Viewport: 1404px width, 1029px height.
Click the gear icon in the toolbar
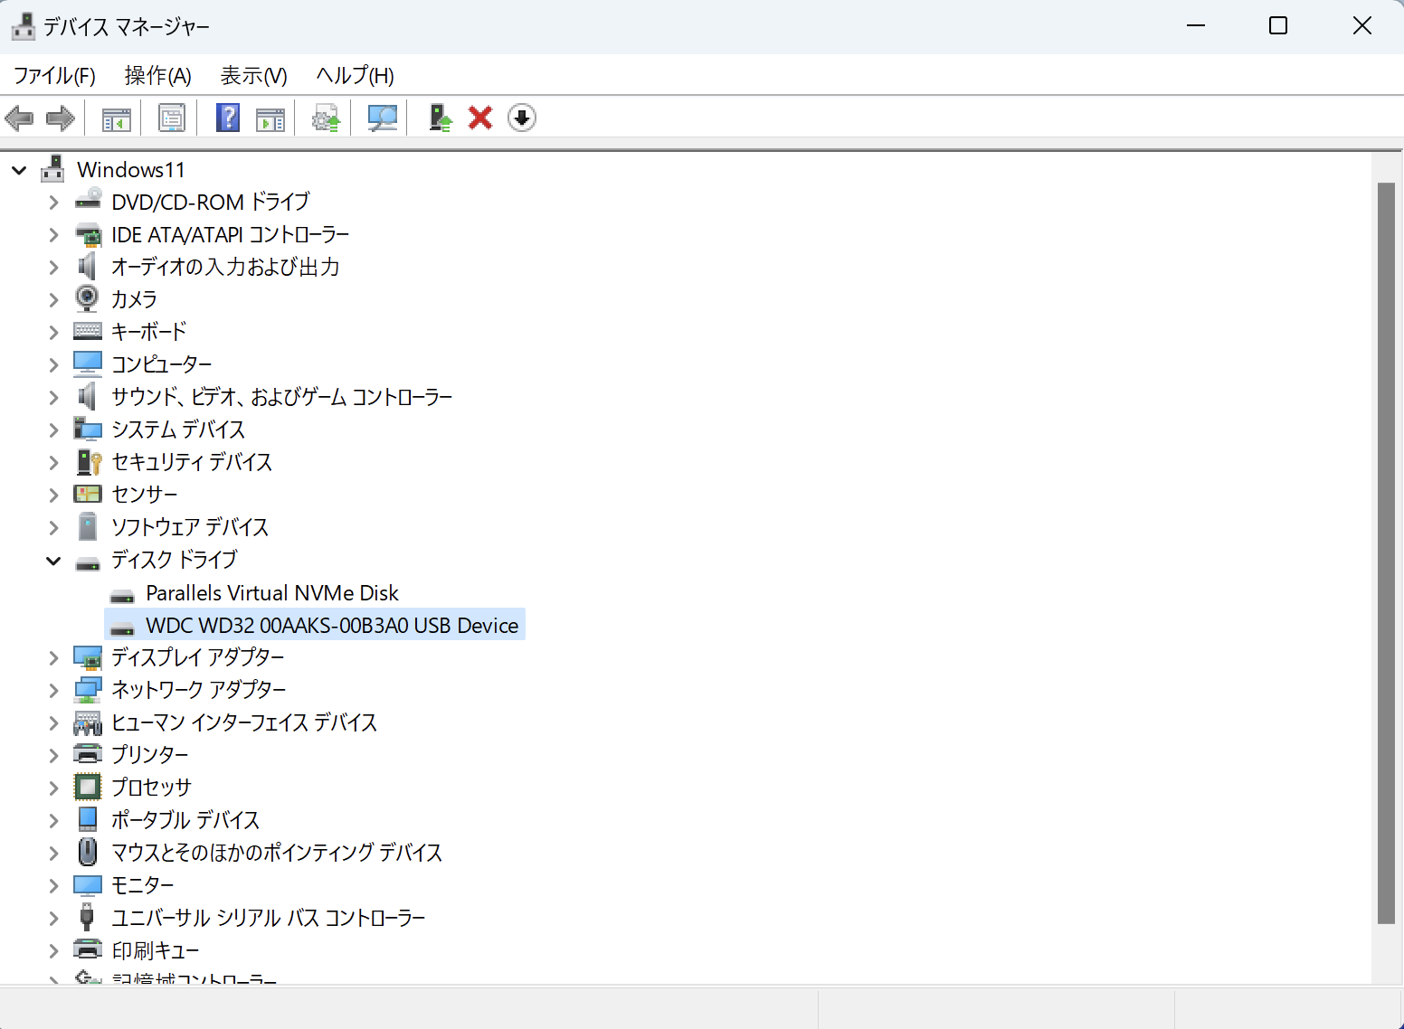click(326, 118)
